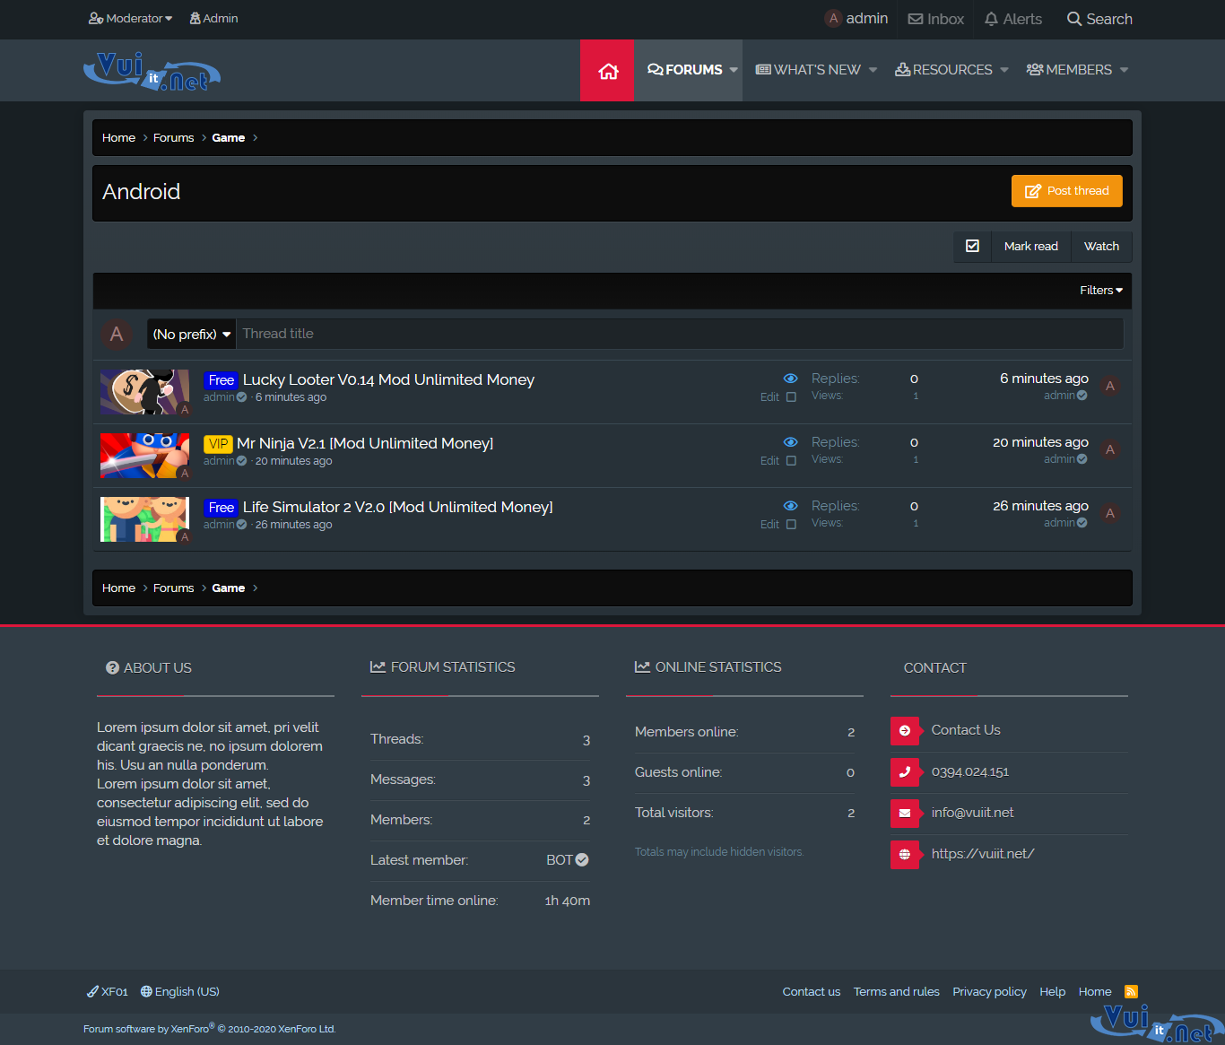Open the MEMBERS tab

pyautogui.click(x=1069, y=70)
